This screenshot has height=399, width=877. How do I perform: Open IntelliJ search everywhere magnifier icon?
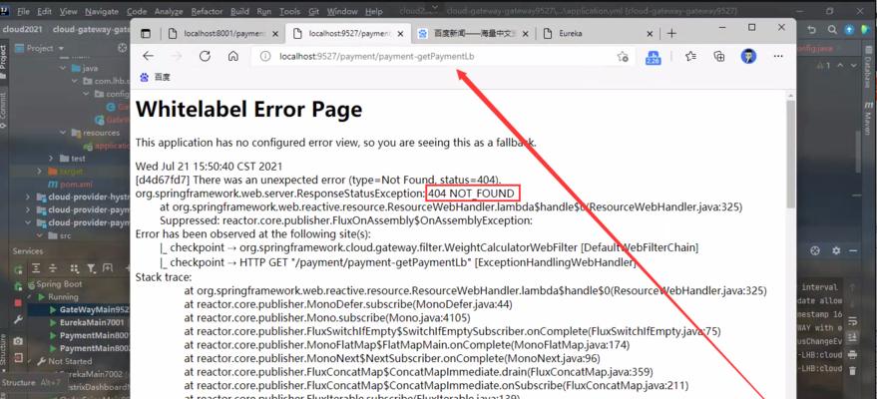(832, 30)
